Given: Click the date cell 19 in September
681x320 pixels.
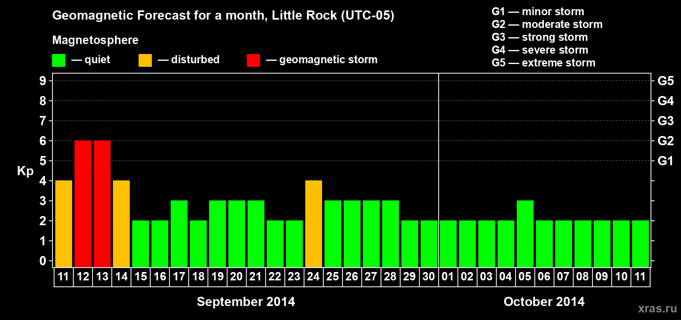Looking at the screenshot, I should pyautogui.click(x=218, y=277).
